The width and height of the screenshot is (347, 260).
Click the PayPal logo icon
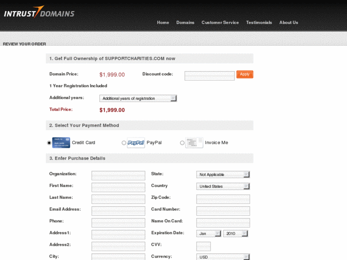pos(136,143)
